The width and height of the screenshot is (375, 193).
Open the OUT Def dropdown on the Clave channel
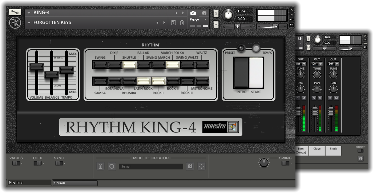(317, 64)
